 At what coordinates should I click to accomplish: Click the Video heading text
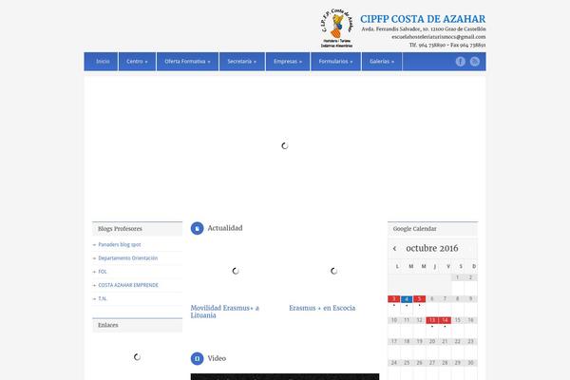click(217, 358)
